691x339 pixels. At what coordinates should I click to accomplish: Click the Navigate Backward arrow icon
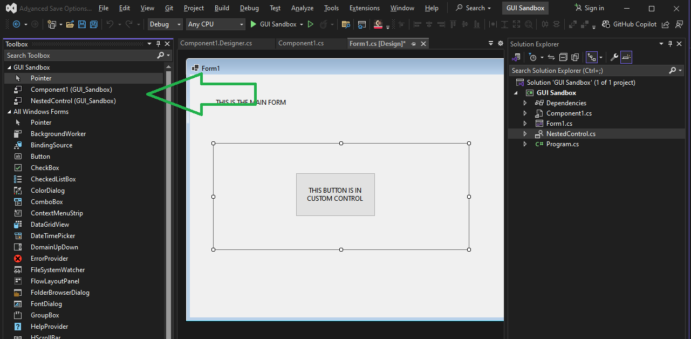pos(16,24)
